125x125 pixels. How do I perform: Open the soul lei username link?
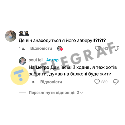[x=36, y=60]
